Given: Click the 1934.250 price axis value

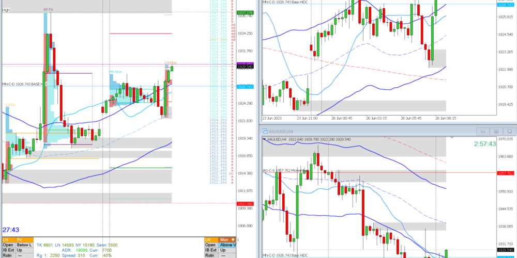Looking at the screenshot, I should [x=245, y=34].
